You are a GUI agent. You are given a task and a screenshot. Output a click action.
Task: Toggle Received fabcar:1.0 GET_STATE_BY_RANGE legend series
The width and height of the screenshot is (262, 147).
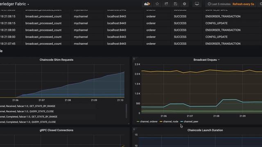click(27, 106)
